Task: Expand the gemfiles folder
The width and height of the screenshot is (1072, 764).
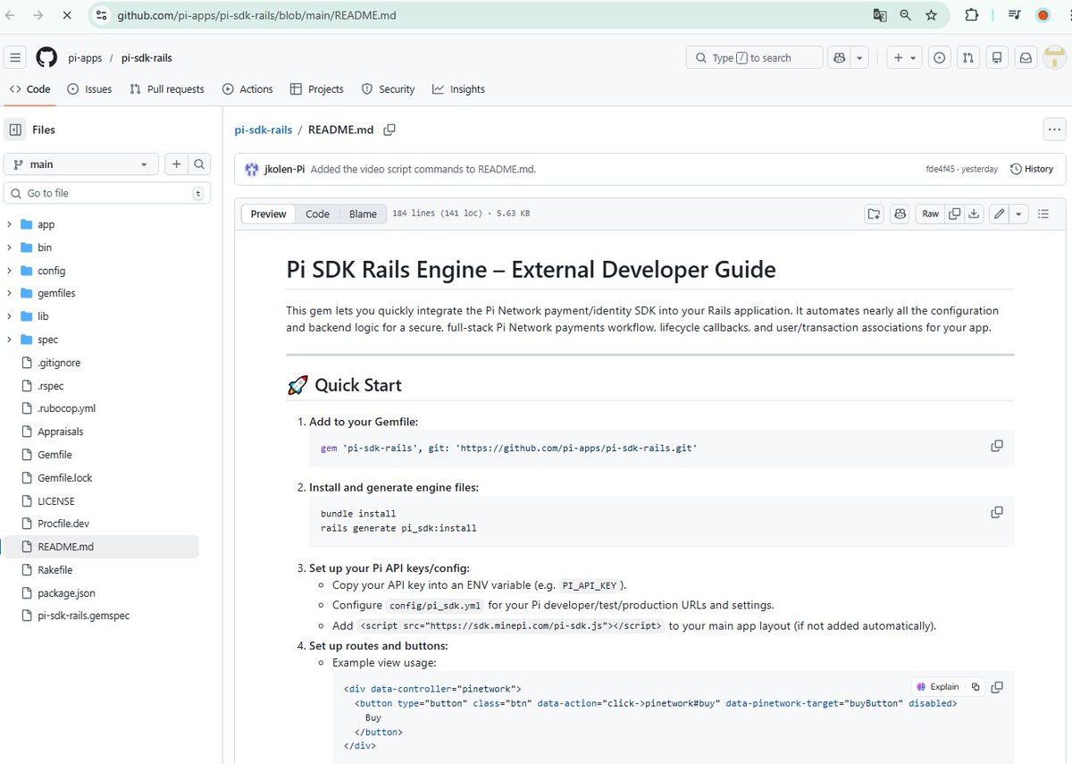Action: [x=9, y=293]
